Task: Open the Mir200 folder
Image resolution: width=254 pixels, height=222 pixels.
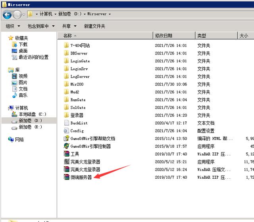Action: point(77,84)
